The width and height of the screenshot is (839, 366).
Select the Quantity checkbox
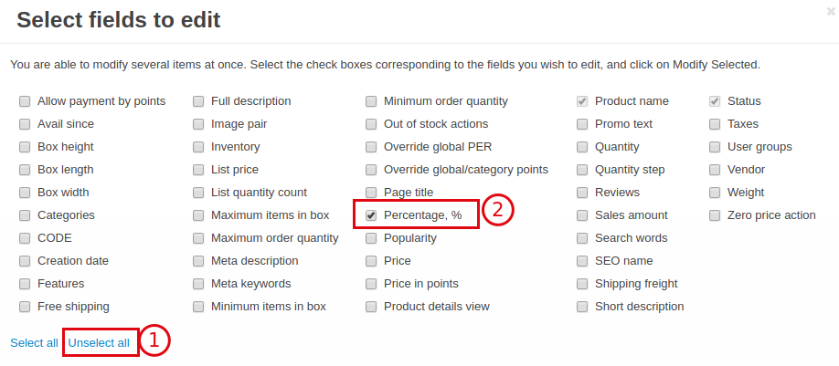582,147
